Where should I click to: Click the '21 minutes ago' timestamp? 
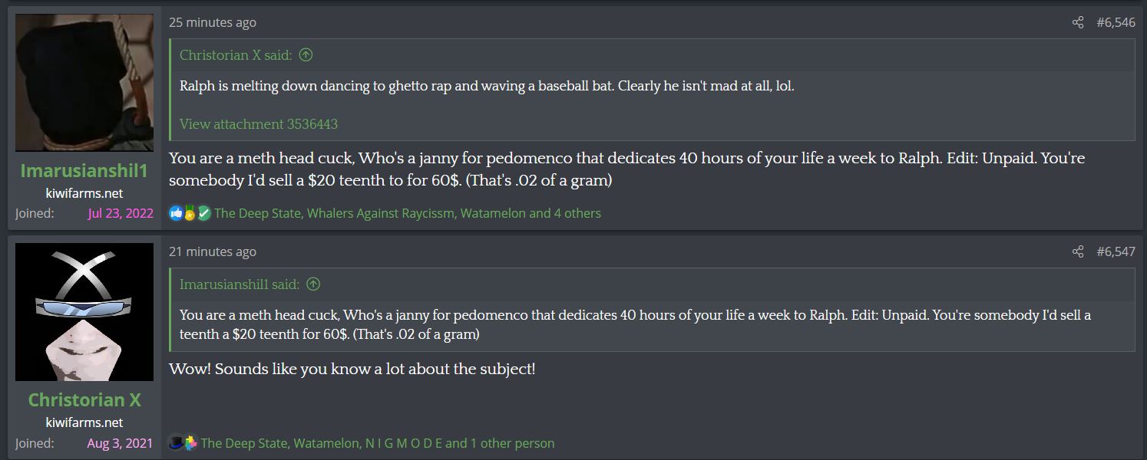[213, 251]
